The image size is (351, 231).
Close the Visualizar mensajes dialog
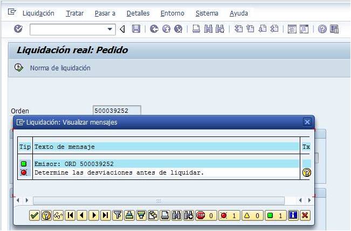point(307,122)
